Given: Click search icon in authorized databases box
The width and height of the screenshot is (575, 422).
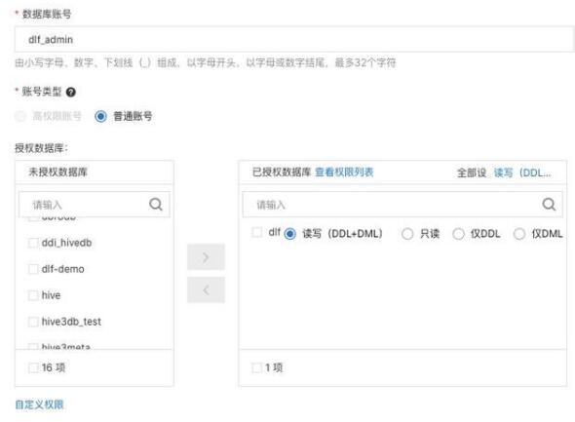Looking at the screenshot, I should click(549, 205).
